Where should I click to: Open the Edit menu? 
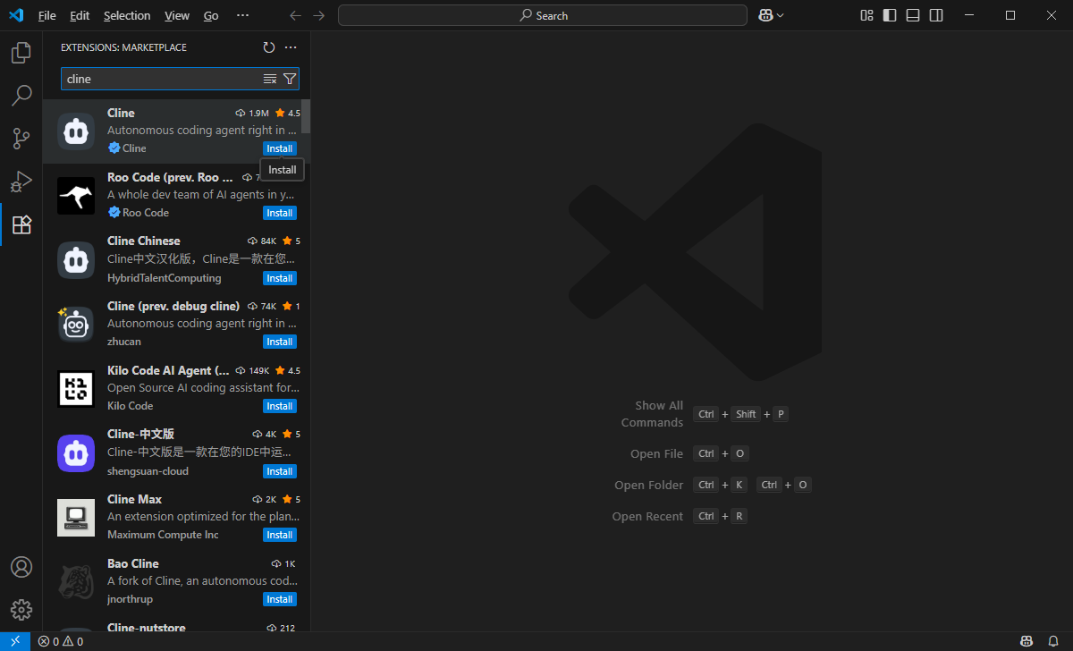pyautogui.click(x=80, y=15)
